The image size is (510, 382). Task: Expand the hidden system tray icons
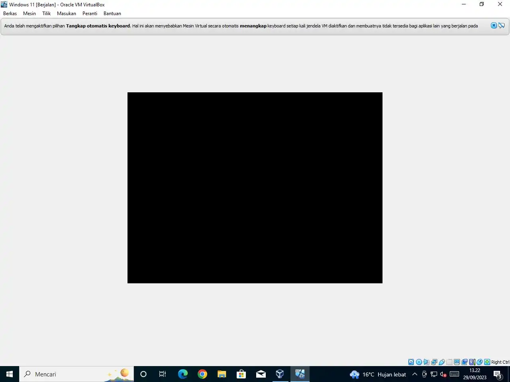pos(414,374)
